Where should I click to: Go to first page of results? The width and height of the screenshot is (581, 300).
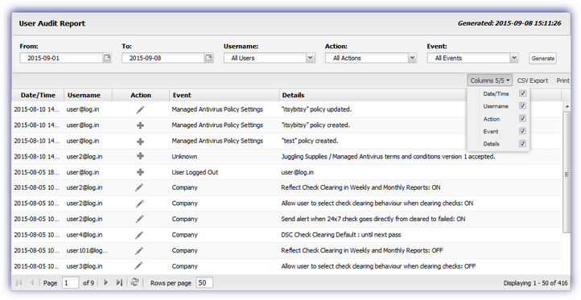click(19, 283)
